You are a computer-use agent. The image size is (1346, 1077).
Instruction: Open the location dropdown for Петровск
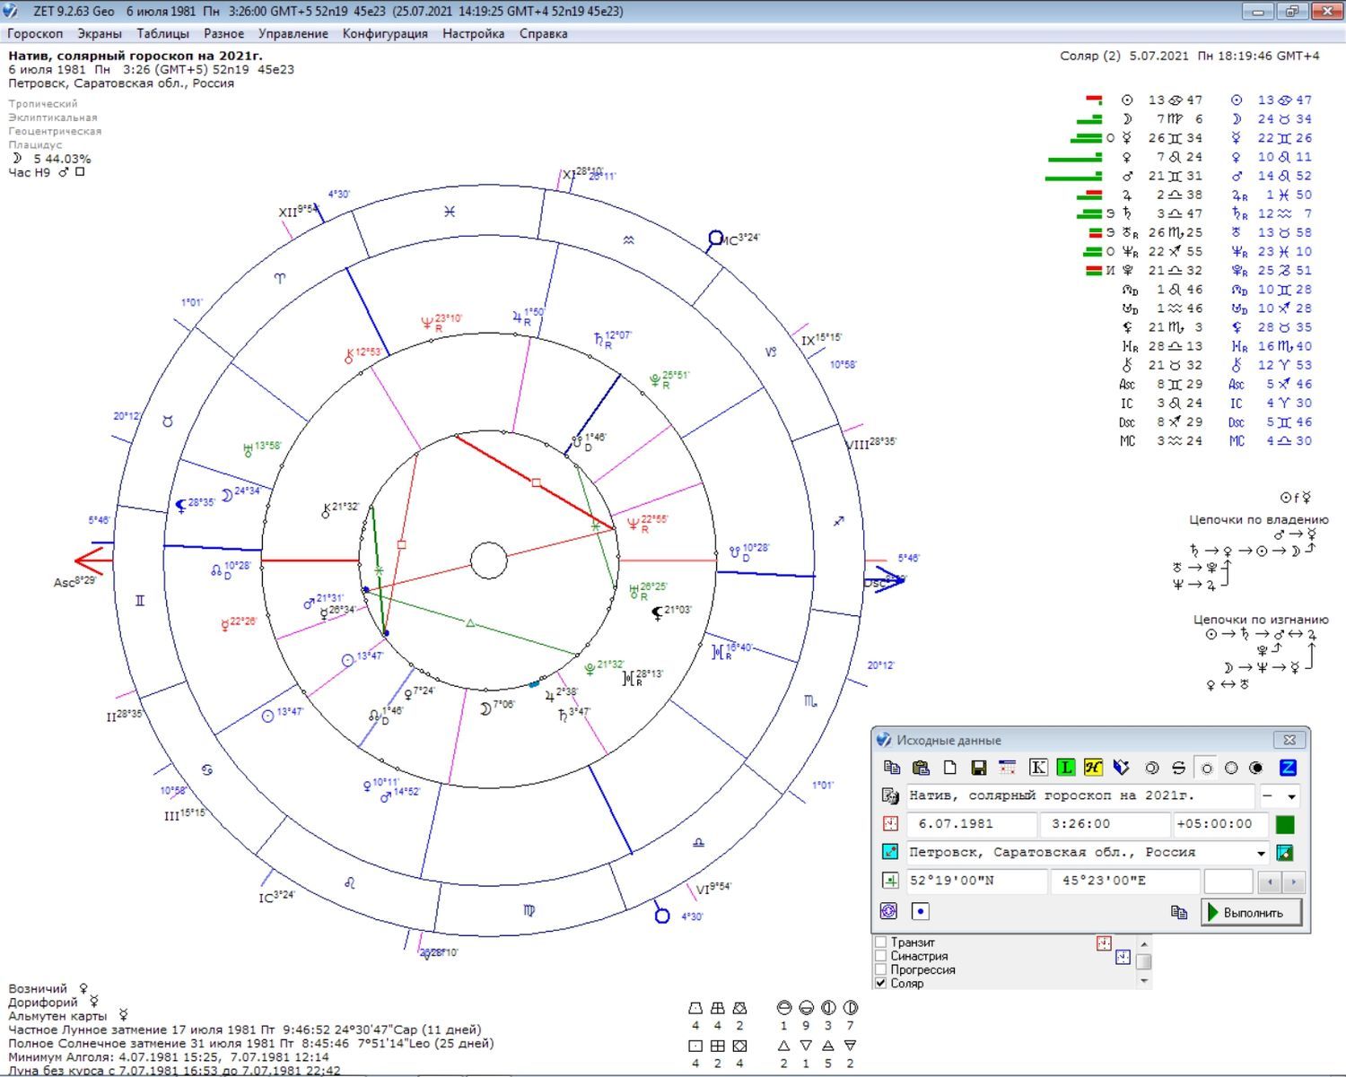[1261, 853]
